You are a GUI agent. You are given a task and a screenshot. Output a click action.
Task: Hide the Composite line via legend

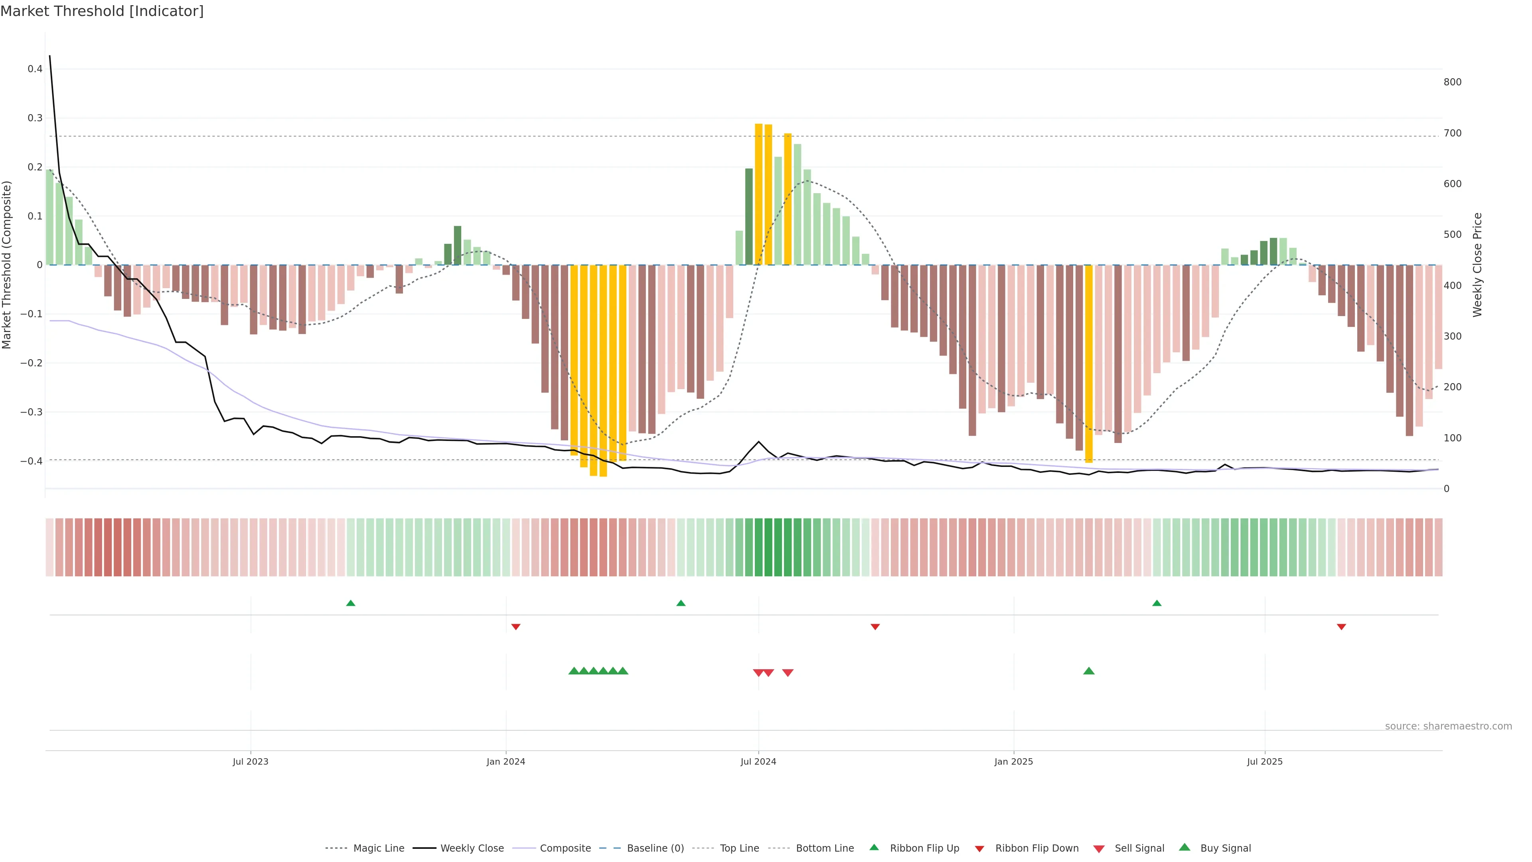pos(565,848)
